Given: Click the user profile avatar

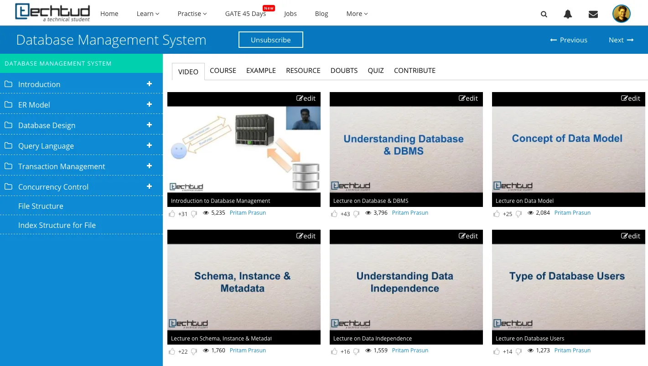Looking at the screenshot, I should click(x=621, y=14).
